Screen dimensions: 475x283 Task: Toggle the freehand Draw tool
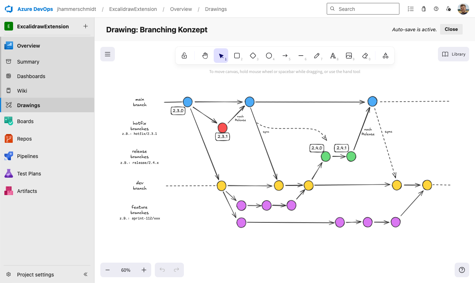click(317, 55)
